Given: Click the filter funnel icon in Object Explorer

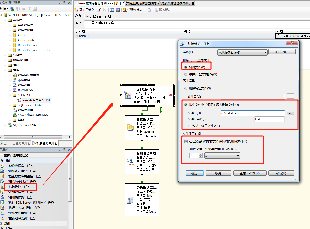Looking at the screenshot, I should pyautogui.click(x=29, y=9).
